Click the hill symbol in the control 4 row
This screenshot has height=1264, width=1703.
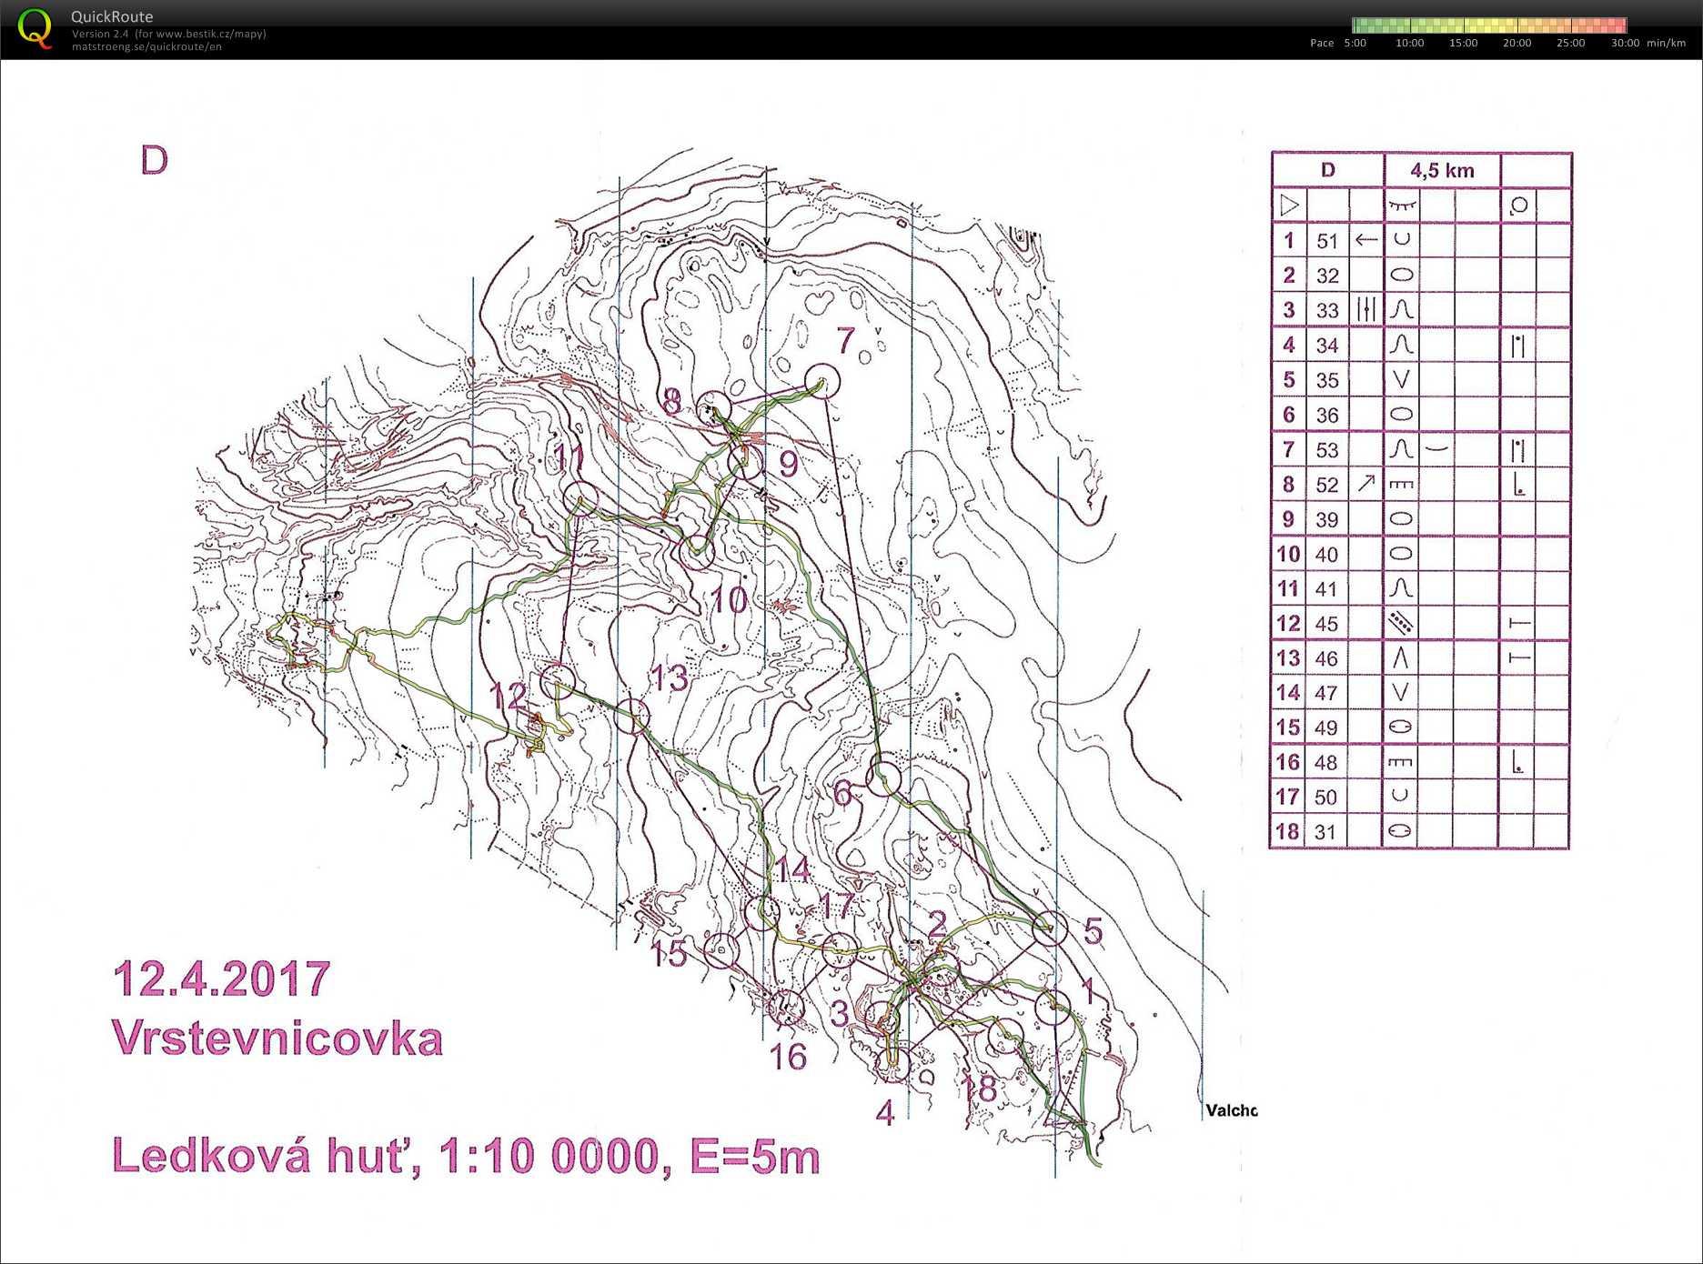[1401, 345]
